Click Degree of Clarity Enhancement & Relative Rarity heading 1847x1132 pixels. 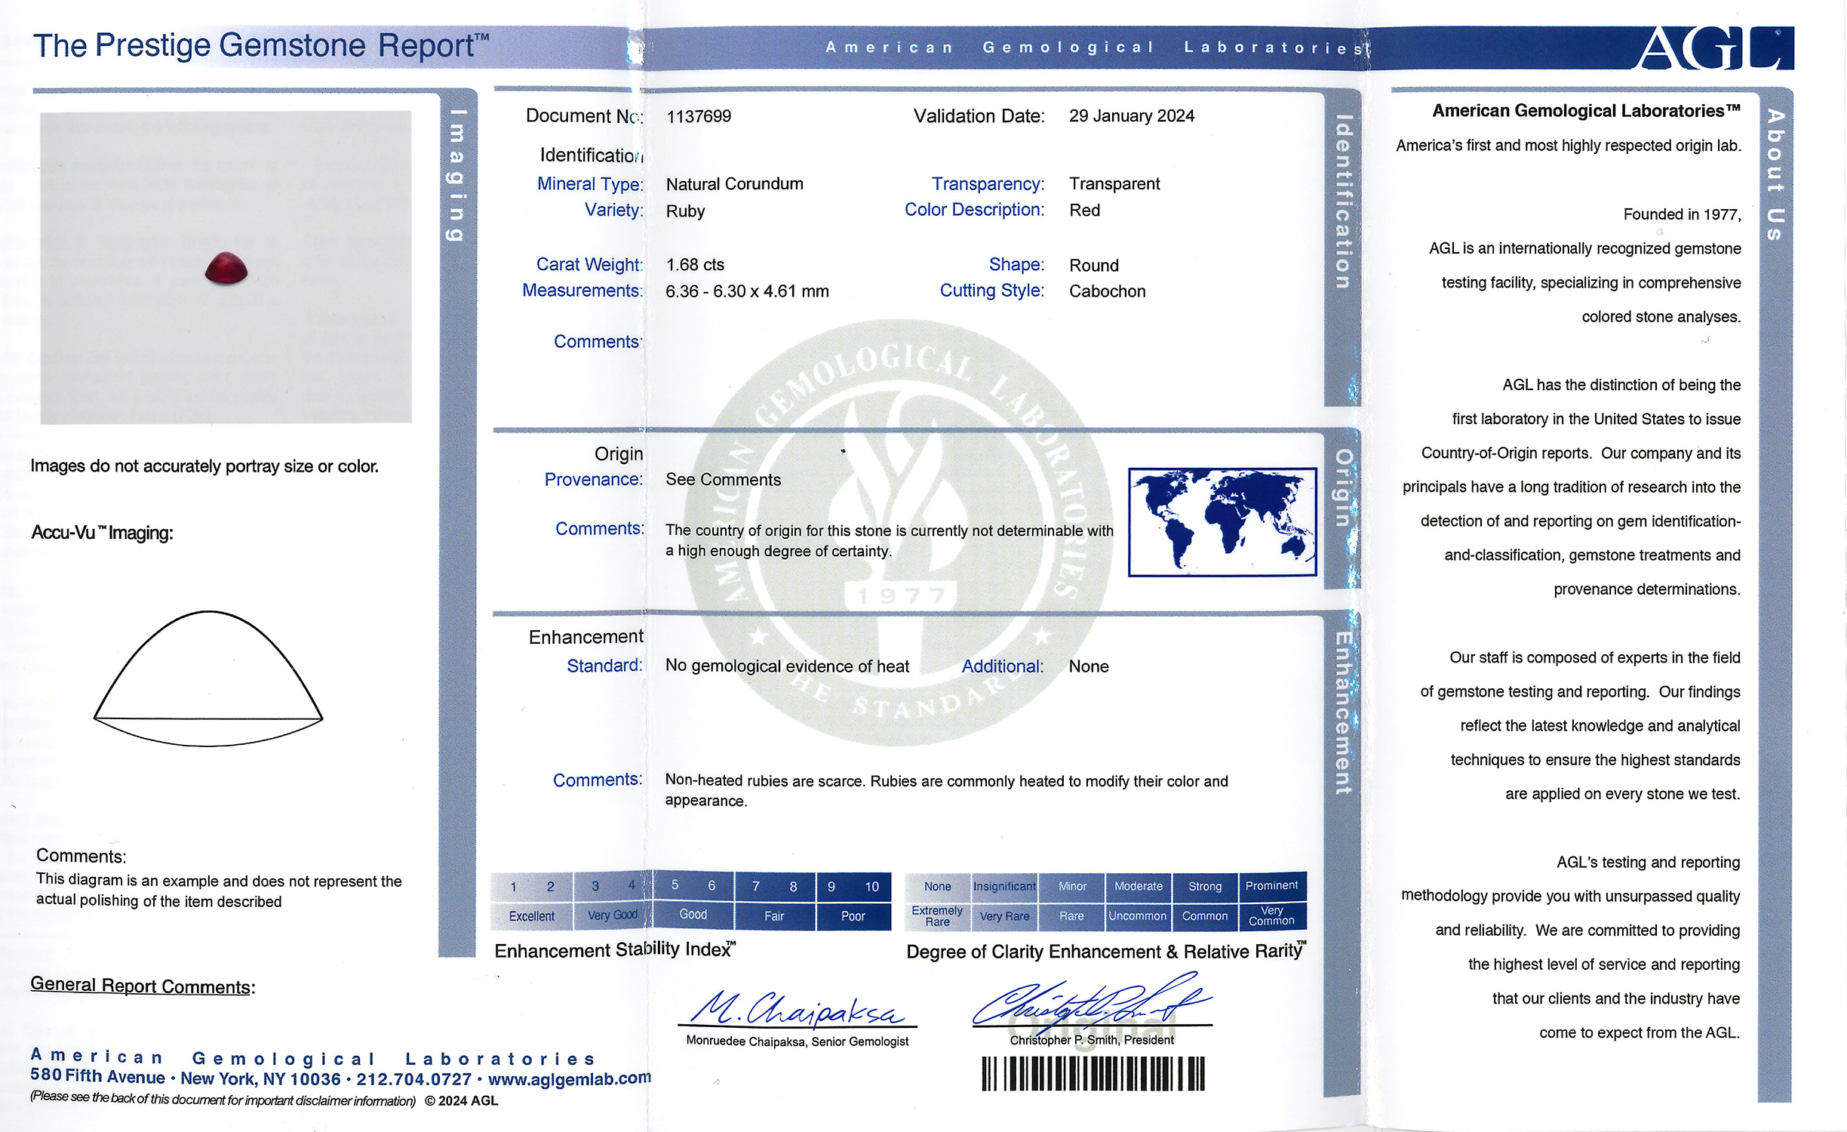tap(1106, 951)
